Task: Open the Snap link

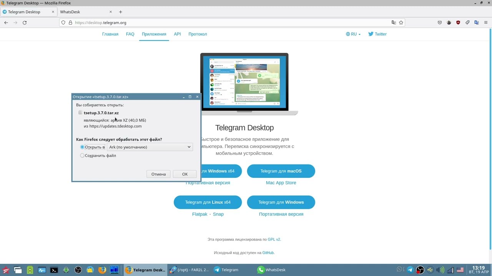Action: tap(218, 214)
